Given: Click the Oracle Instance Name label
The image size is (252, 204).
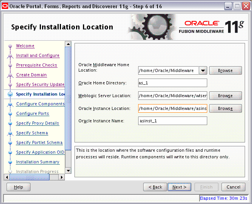Looking at the screenshot, I should click(101, 121).
